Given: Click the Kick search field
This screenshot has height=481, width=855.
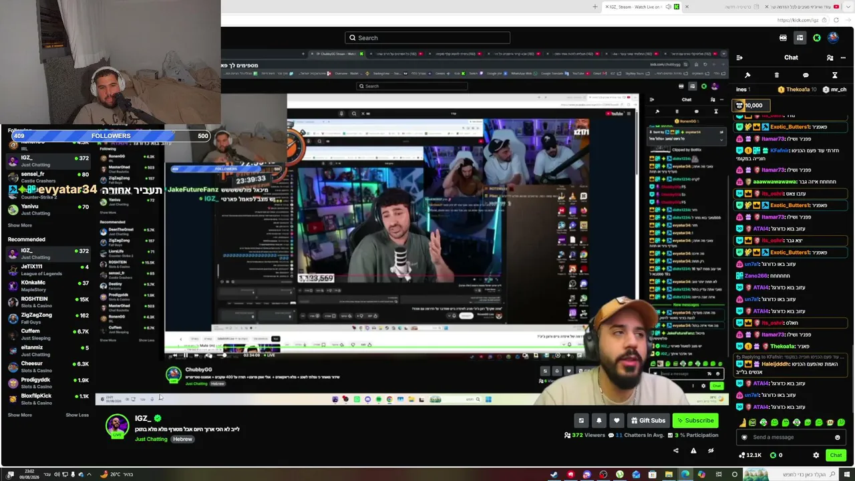Looking at the screenshot, I should pos(427,37).
